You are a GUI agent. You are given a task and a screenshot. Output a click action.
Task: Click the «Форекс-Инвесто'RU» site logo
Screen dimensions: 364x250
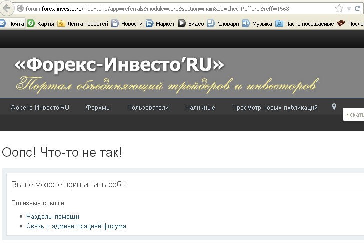pyautogui.click(x=119, y=64)
